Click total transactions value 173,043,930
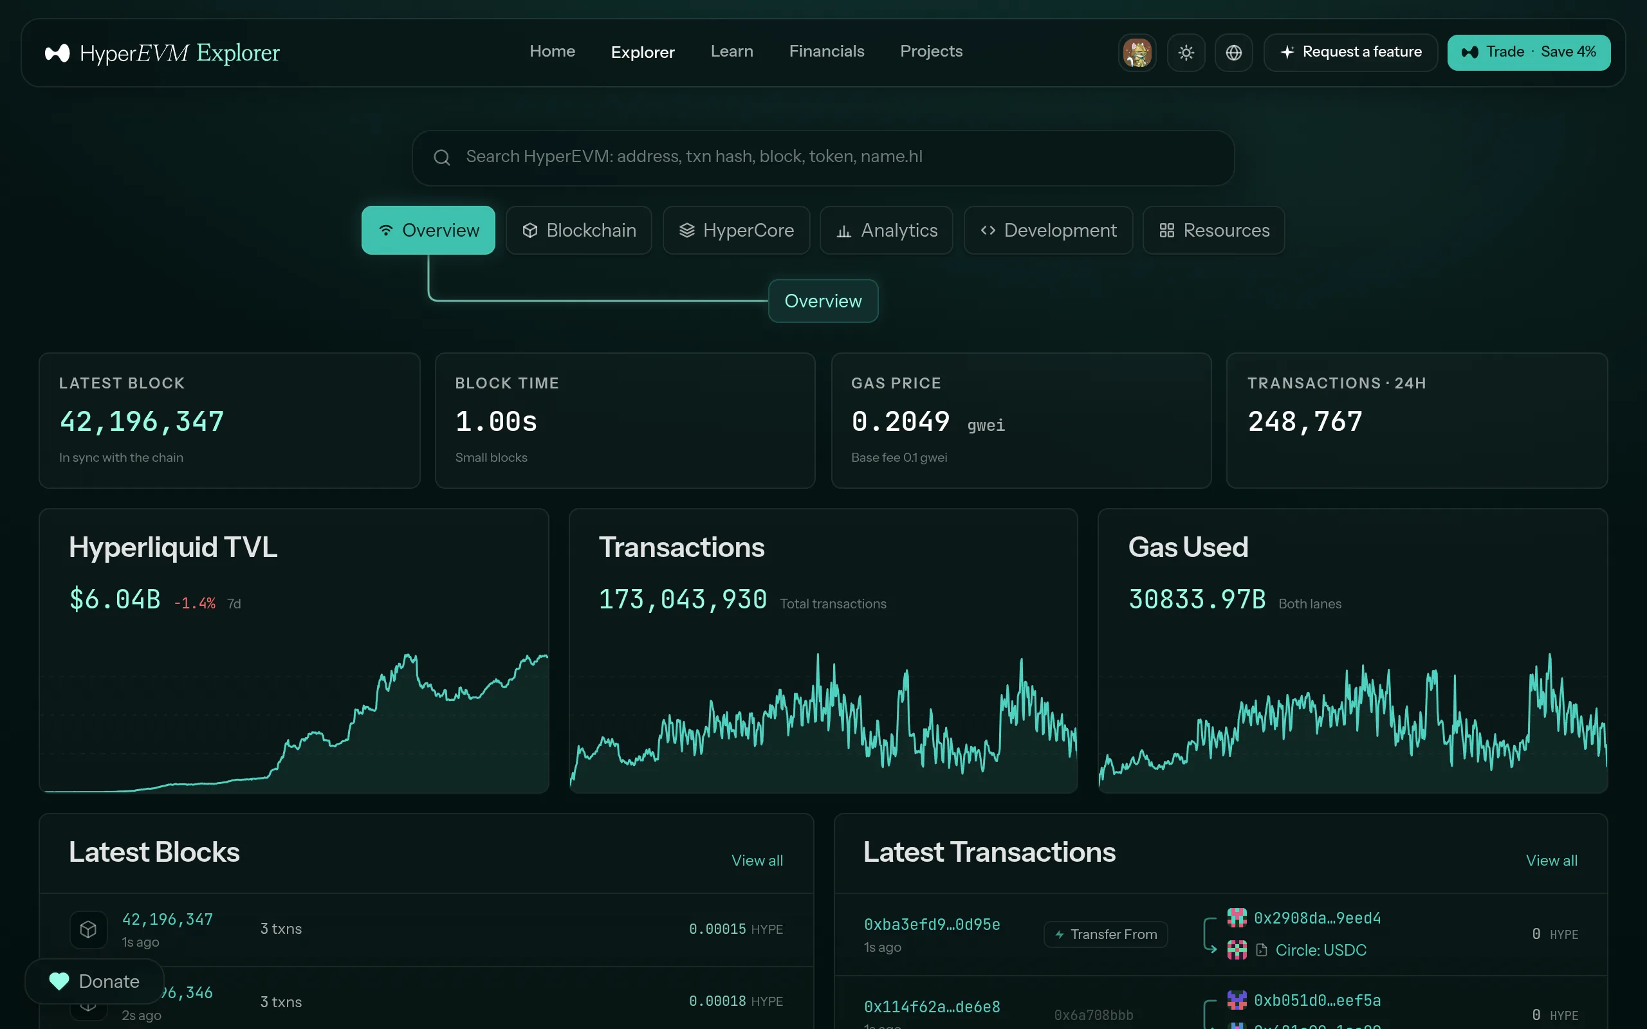 (683, 599)
